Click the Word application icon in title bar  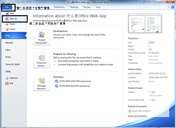[x=3, y=2]
